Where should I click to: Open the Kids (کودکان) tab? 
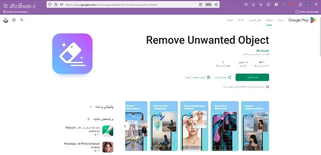[x=230, y=20]
